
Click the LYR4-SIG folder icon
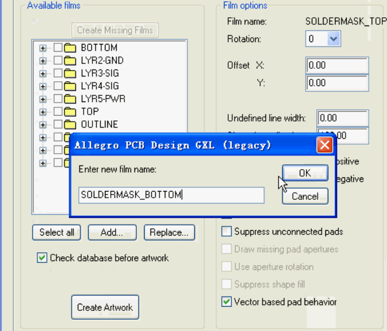70,86
